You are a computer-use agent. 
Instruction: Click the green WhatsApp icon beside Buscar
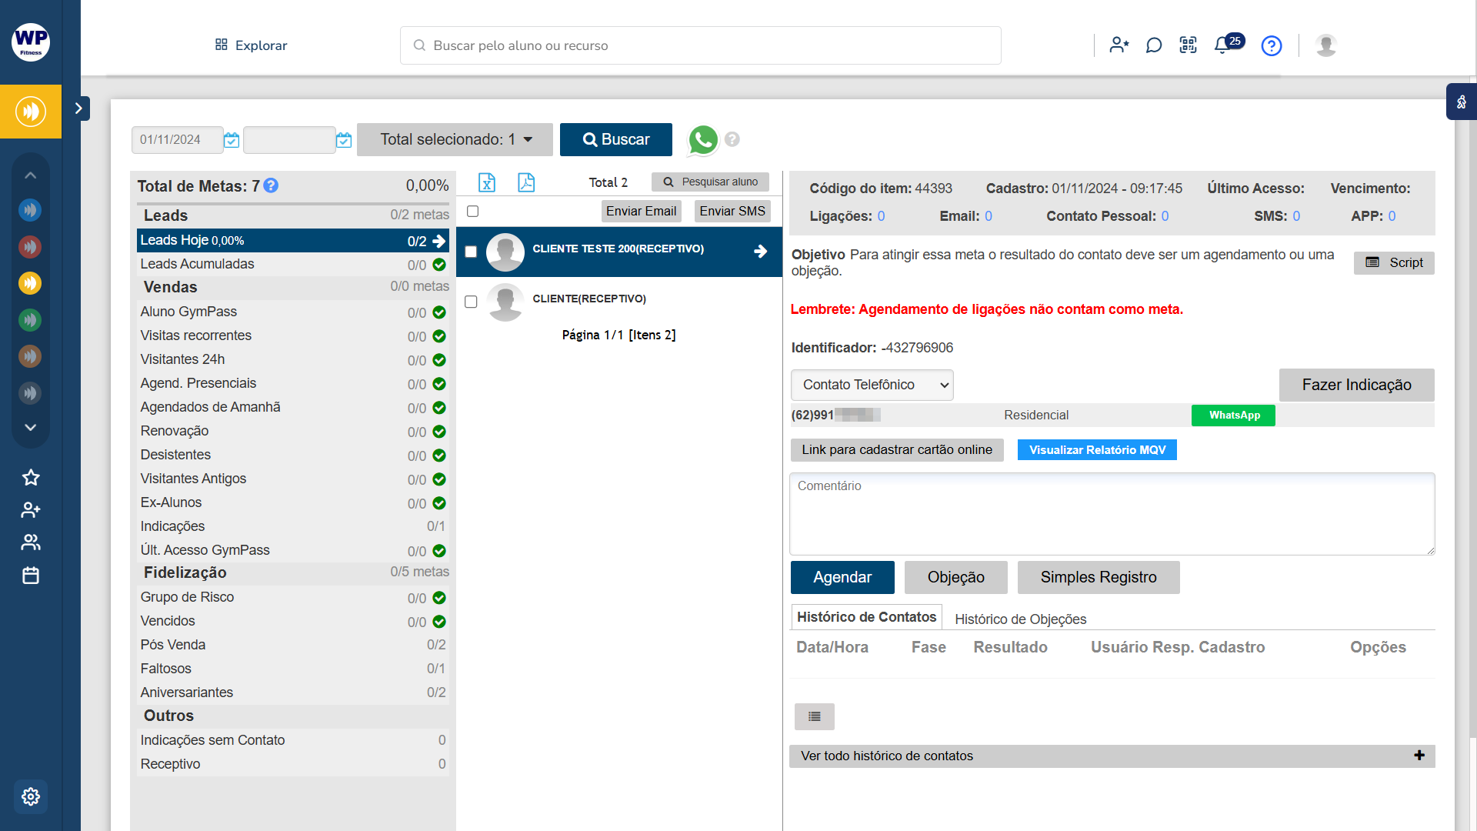coord(702,140)
